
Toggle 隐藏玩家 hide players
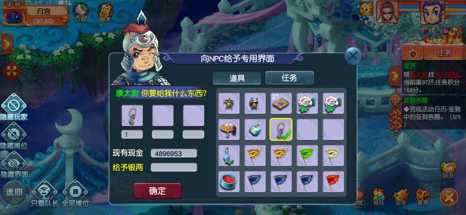[x=14, y=107]
